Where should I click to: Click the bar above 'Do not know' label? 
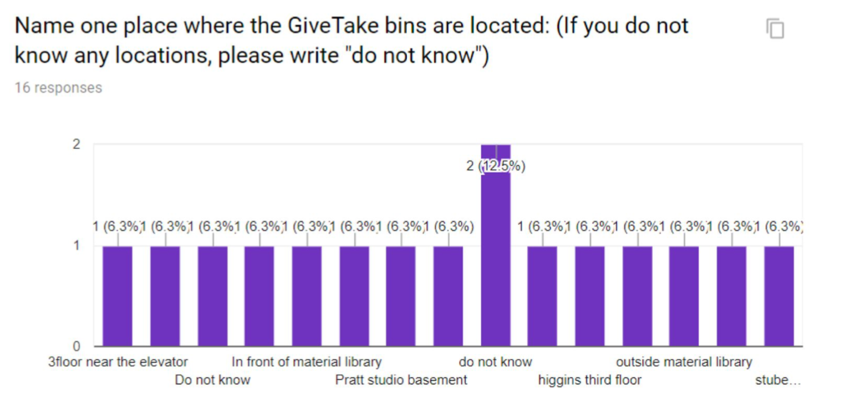tap(212, 296)
